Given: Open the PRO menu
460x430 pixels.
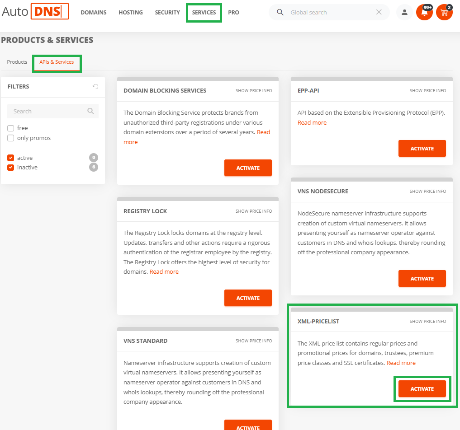Looking at the screenshot, I should coord(233,13).
